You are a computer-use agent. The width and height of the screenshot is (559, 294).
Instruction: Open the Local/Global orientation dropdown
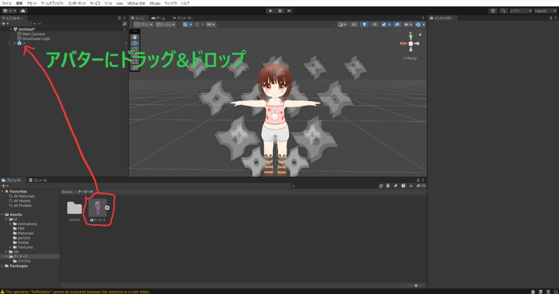point(165,25)
